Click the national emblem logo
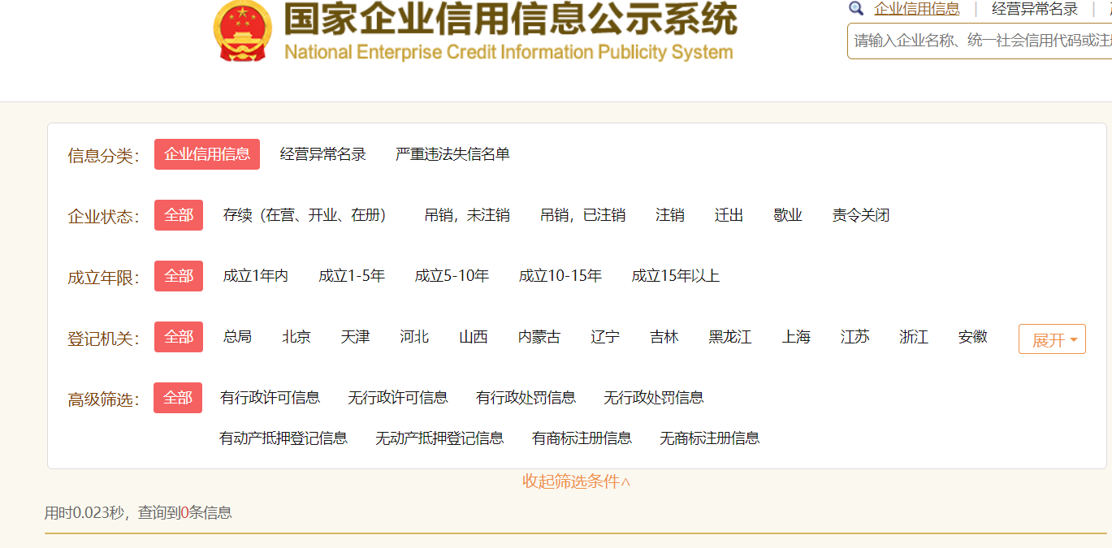This screenshot has width=1112, height=548. point(242,31)
